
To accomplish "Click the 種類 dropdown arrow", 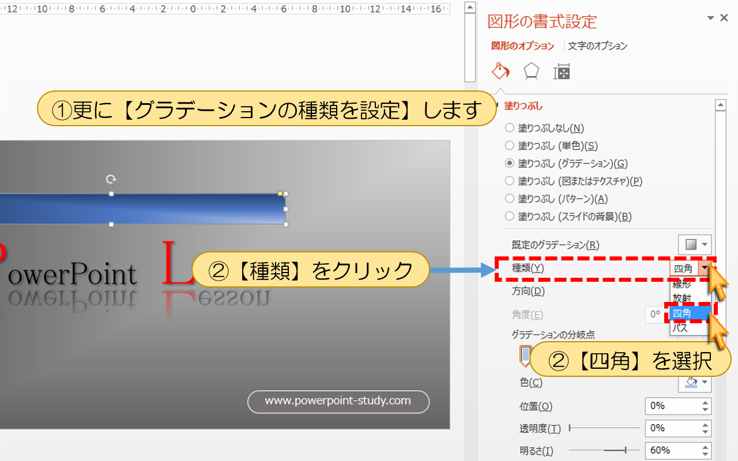I will tap(705, 269).
